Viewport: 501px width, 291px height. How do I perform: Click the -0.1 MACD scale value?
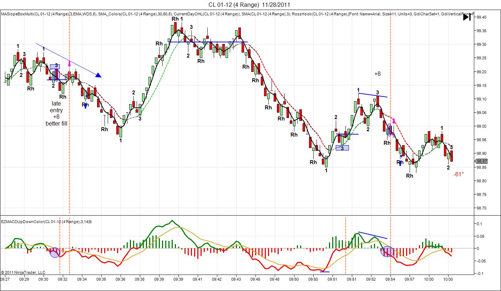[480, 273]
